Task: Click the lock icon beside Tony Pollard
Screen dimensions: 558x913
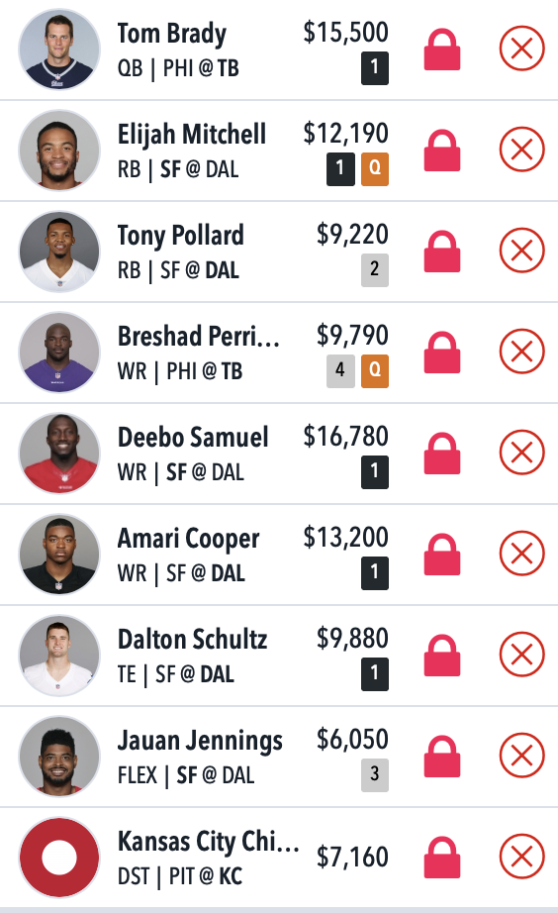Action: 442,252
